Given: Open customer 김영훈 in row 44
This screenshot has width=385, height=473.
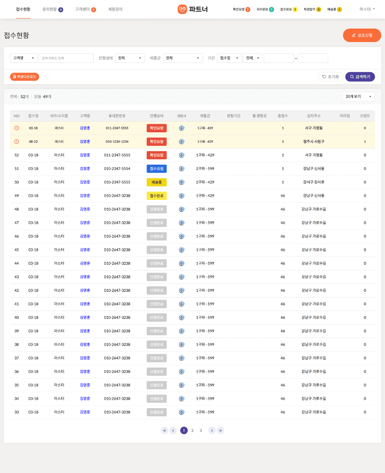Looking at the screenshot, I should click(x=85, y=263).
